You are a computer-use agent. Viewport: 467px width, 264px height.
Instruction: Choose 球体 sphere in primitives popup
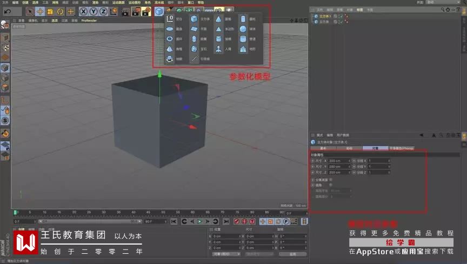click(x=248, y=29)
